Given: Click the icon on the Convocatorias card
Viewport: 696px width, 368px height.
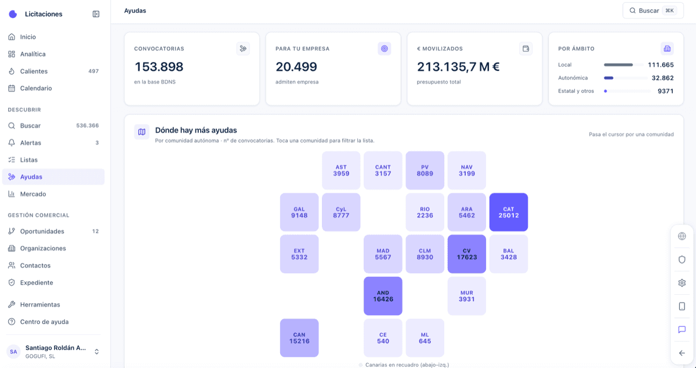Looking at the screenshot, I should tap(243, 49).
